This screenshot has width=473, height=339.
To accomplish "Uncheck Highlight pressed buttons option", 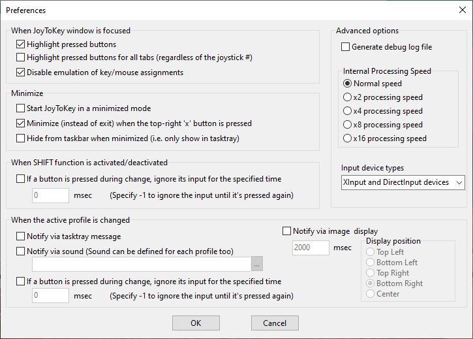I will point(21,44).
